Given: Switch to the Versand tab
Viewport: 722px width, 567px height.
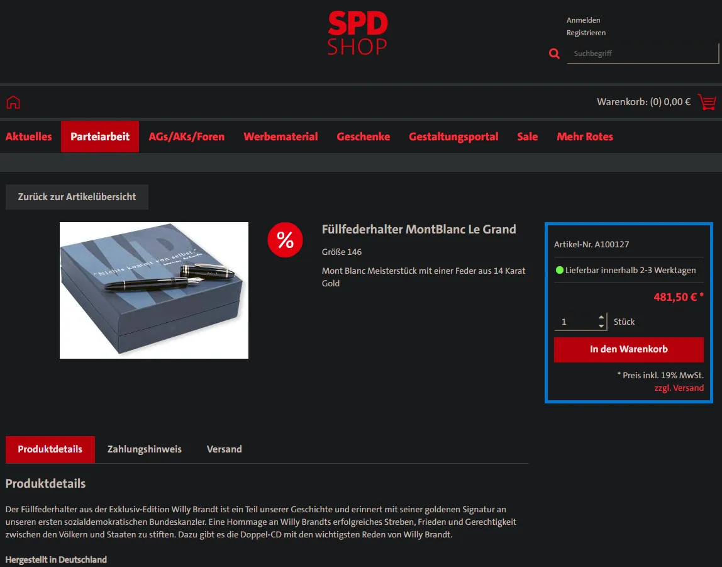Looking at the screenshot, I should (x=225, y=449).
